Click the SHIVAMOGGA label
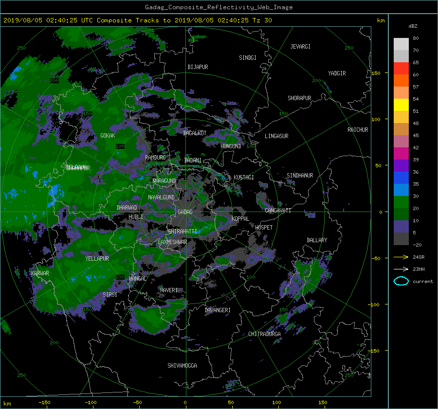 click(x=182, y=366)
